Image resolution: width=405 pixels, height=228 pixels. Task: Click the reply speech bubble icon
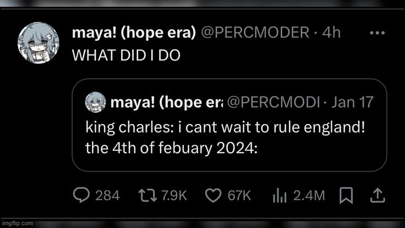click(x=81, y=195)
